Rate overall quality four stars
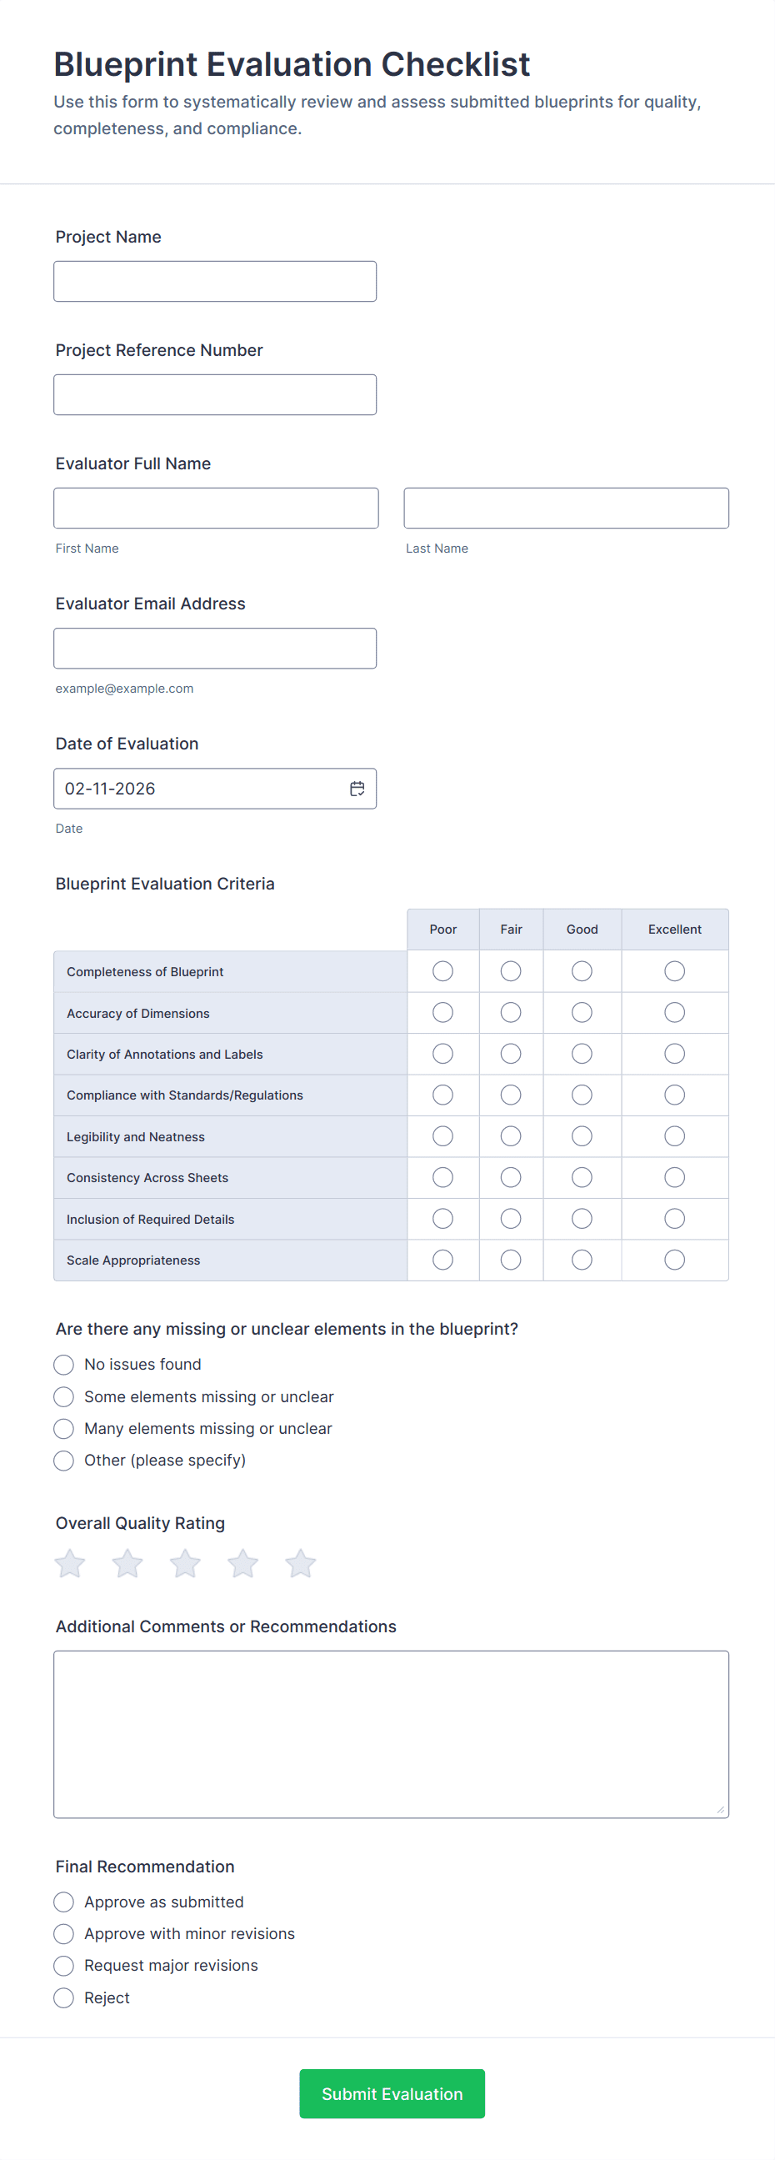The width and height of the screenshot is (775, 2160). pos(243,1563)
